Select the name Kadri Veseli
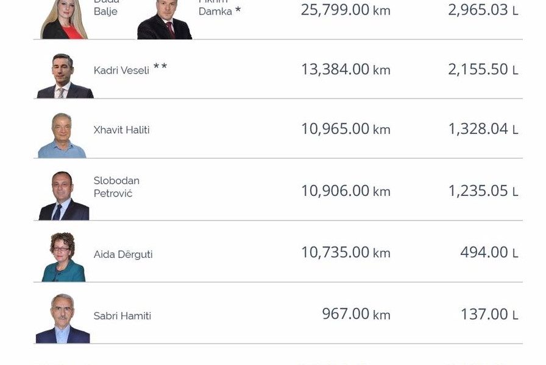 [x=121, y=71]
